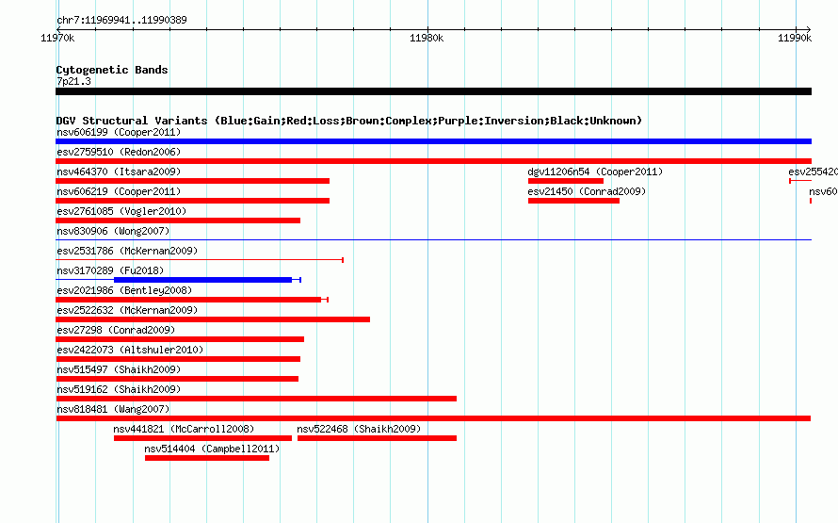
Task: Click the nsv606199 (Cooper2011) label
Action: coord(119,132)
